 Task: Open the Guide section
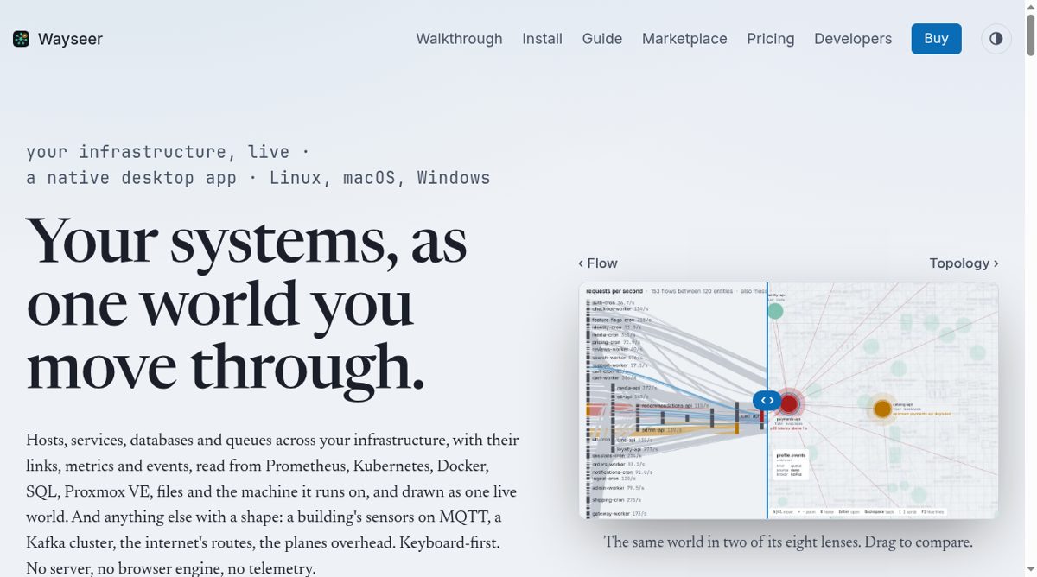tap(602, 39)
